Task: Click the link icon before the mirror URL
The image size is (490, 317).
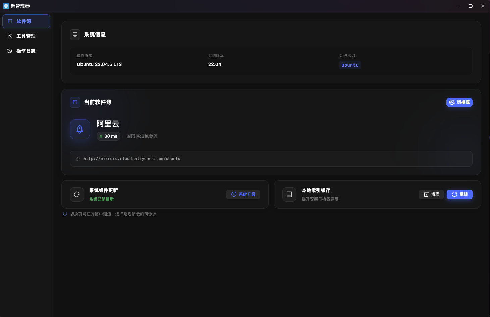Action: [78, 159]
